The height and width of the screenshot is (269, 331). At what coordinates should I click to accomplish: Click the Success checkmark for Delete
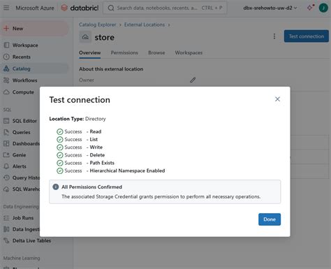(60, 155)
